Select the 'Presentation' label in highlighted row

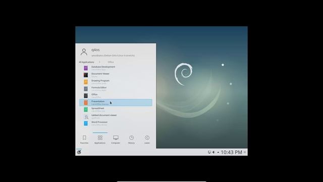click(98, 101)
